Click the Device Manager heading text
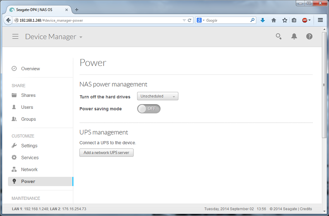This screenshot has width=329, height=216. click(x=51, y=37)
